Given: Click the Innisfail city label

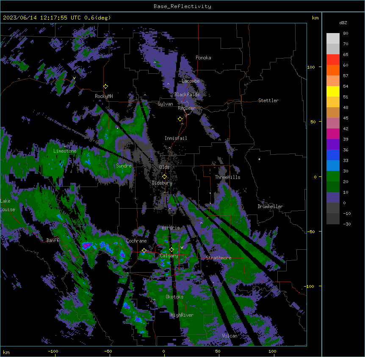Looking at the screenshot, I should [x=176, y=138].
